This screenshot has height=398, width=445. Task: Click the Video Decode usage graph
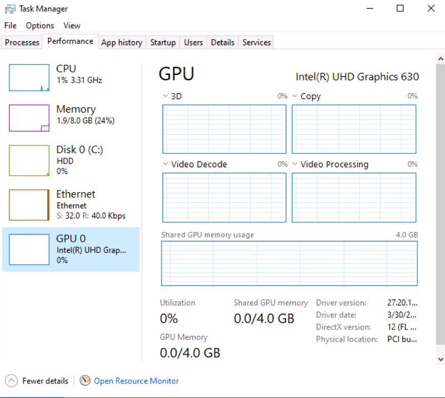(x=224, y=198)
